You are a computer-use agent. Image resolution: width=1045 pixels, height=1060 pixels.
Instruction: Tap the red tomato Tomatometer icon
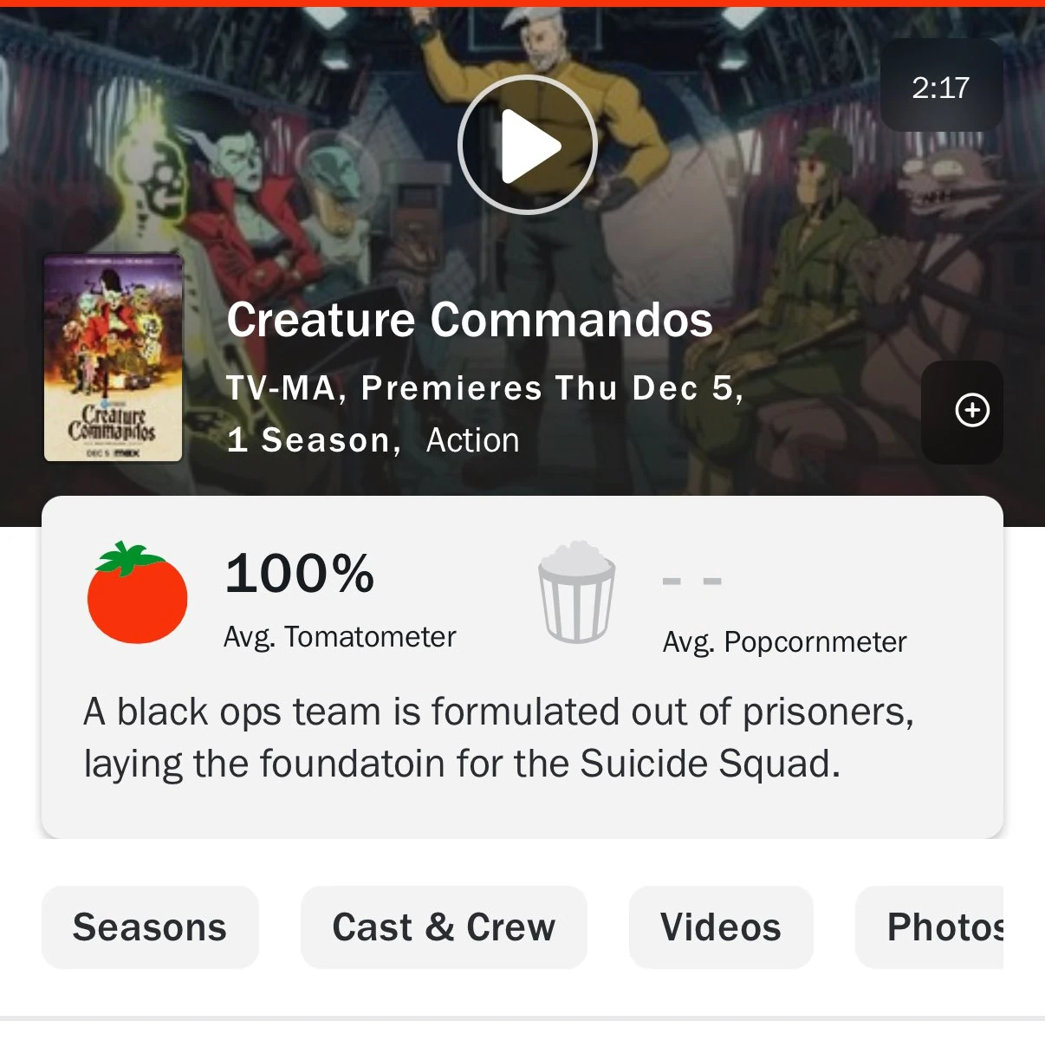click(136, 595)
